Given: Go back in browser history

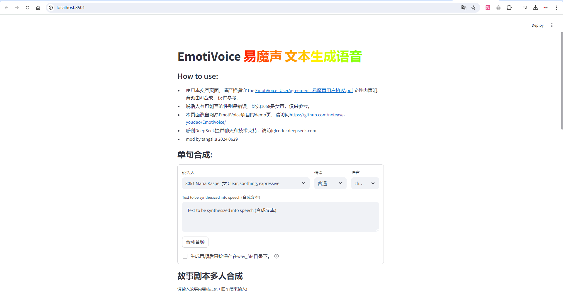Looking at the screenshot, I should (x=6, y=8).
